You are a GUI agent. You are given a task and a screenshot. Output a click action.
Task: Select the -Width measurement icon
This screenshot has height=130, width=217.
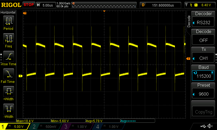point(9,109)
